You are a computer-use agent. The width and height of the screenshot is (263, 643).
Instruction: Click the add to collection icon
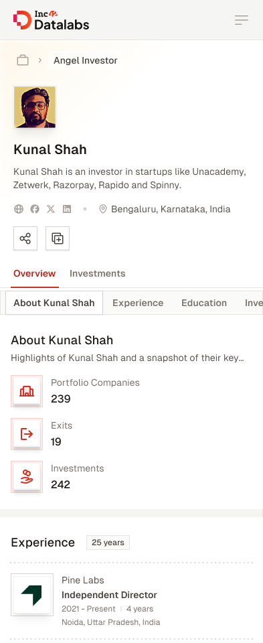click(x=58, y=238)
